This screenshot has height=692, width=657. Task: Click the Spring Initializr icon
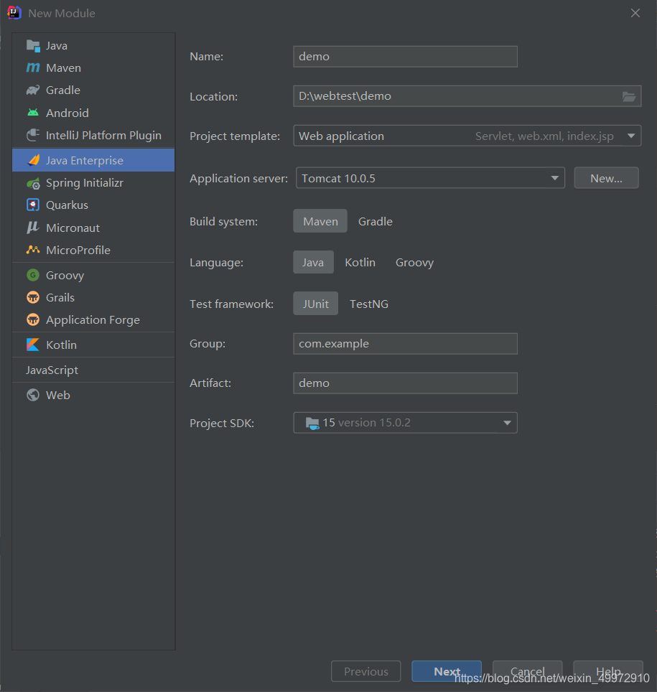pos(33,183)
